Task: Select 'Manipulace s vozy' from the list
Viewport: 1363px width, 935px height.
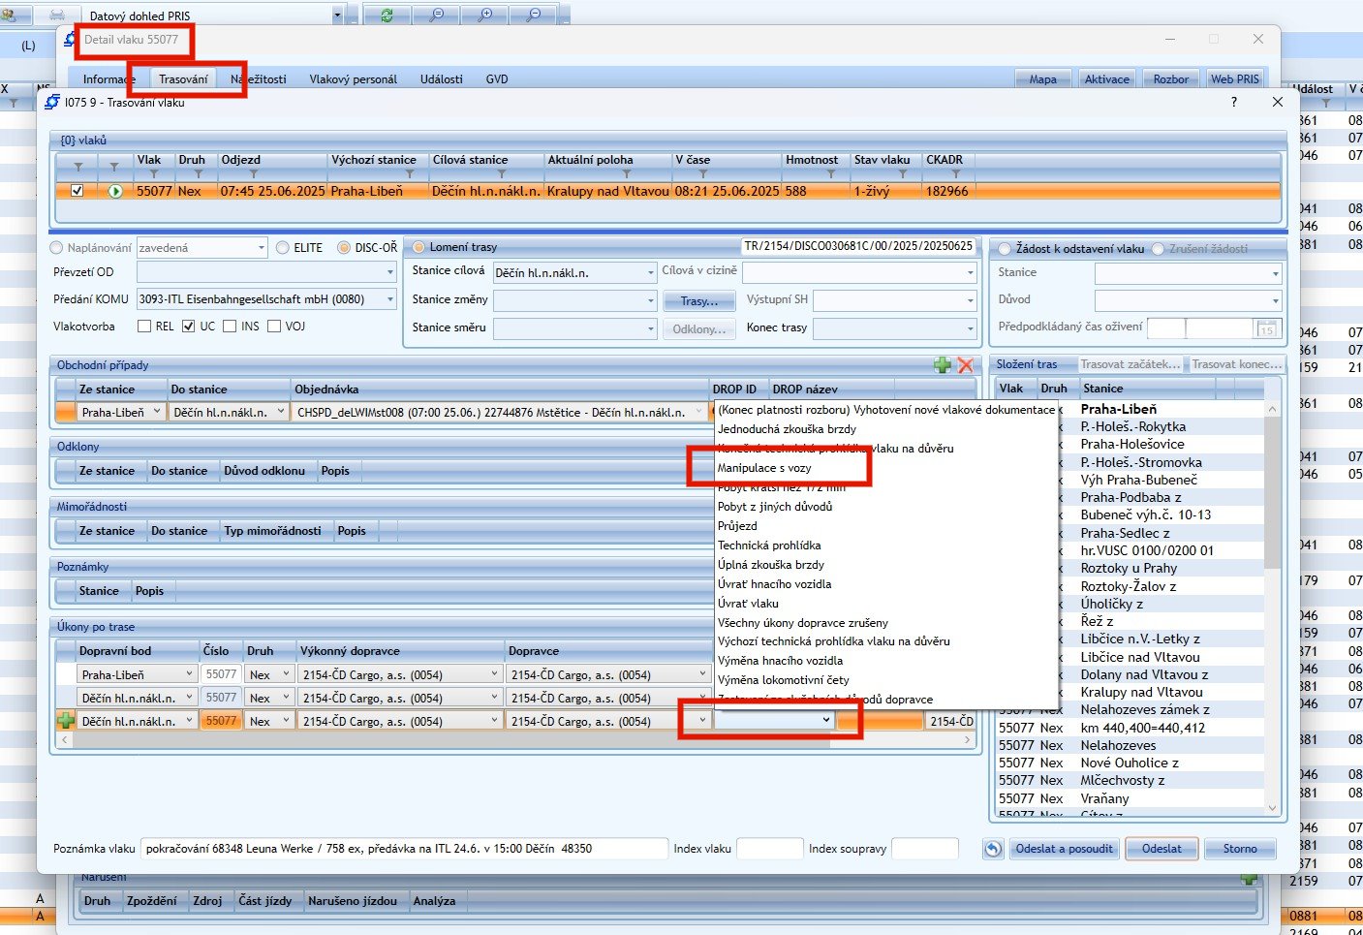Action: pyautogui.click(x=764, y=468)
